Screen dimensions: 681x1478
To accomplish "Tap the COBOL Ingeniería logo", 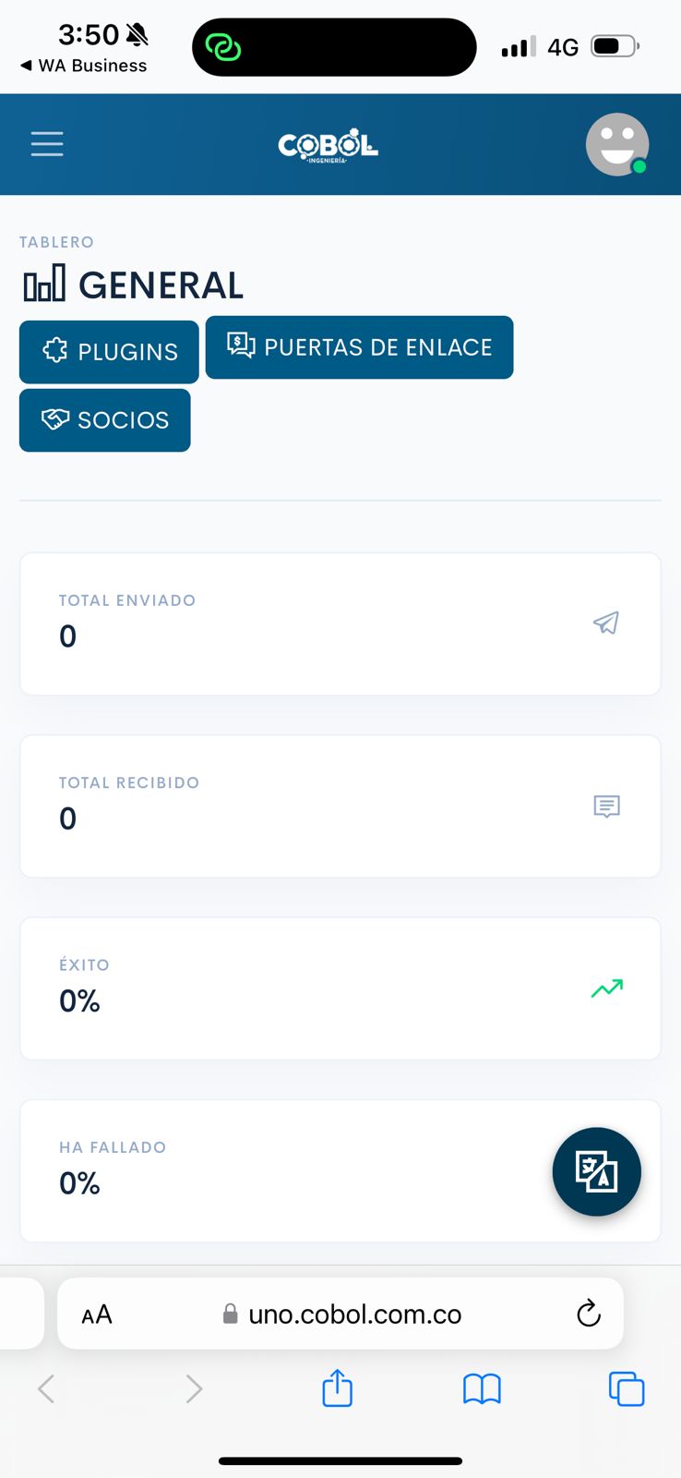I will (x=329, y=146).
